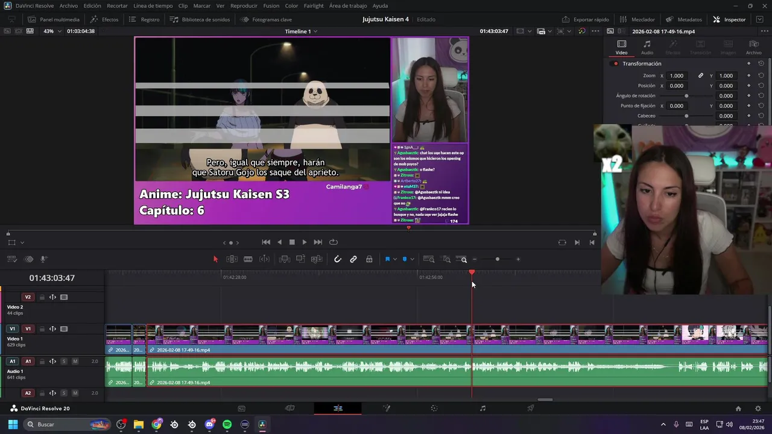Open the Media page icon

(x=241, y=408)
